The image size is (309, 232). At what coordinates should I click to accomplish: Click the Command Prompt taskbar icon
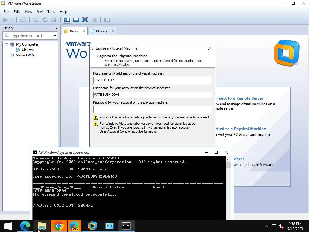click(x=126, y=226)
